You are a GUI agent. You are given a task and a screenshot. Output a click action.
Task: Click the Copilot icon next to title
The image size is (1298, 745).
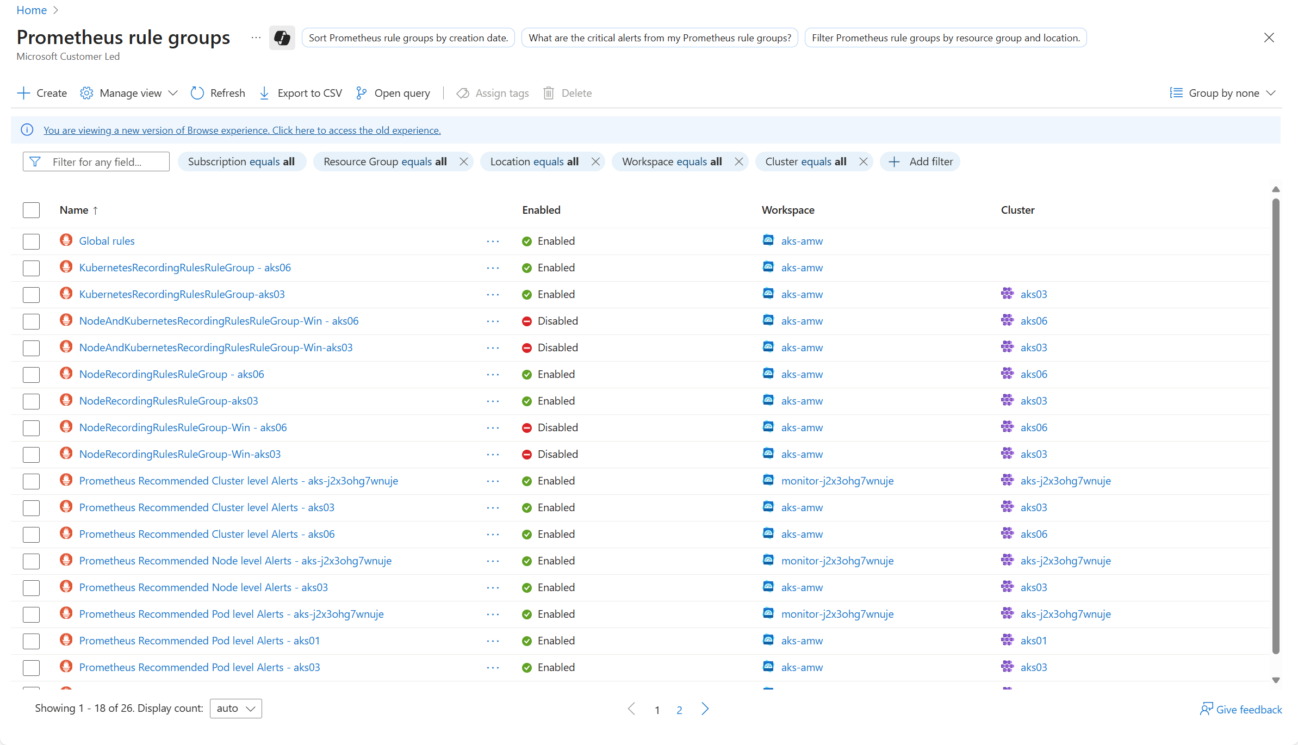282,38
